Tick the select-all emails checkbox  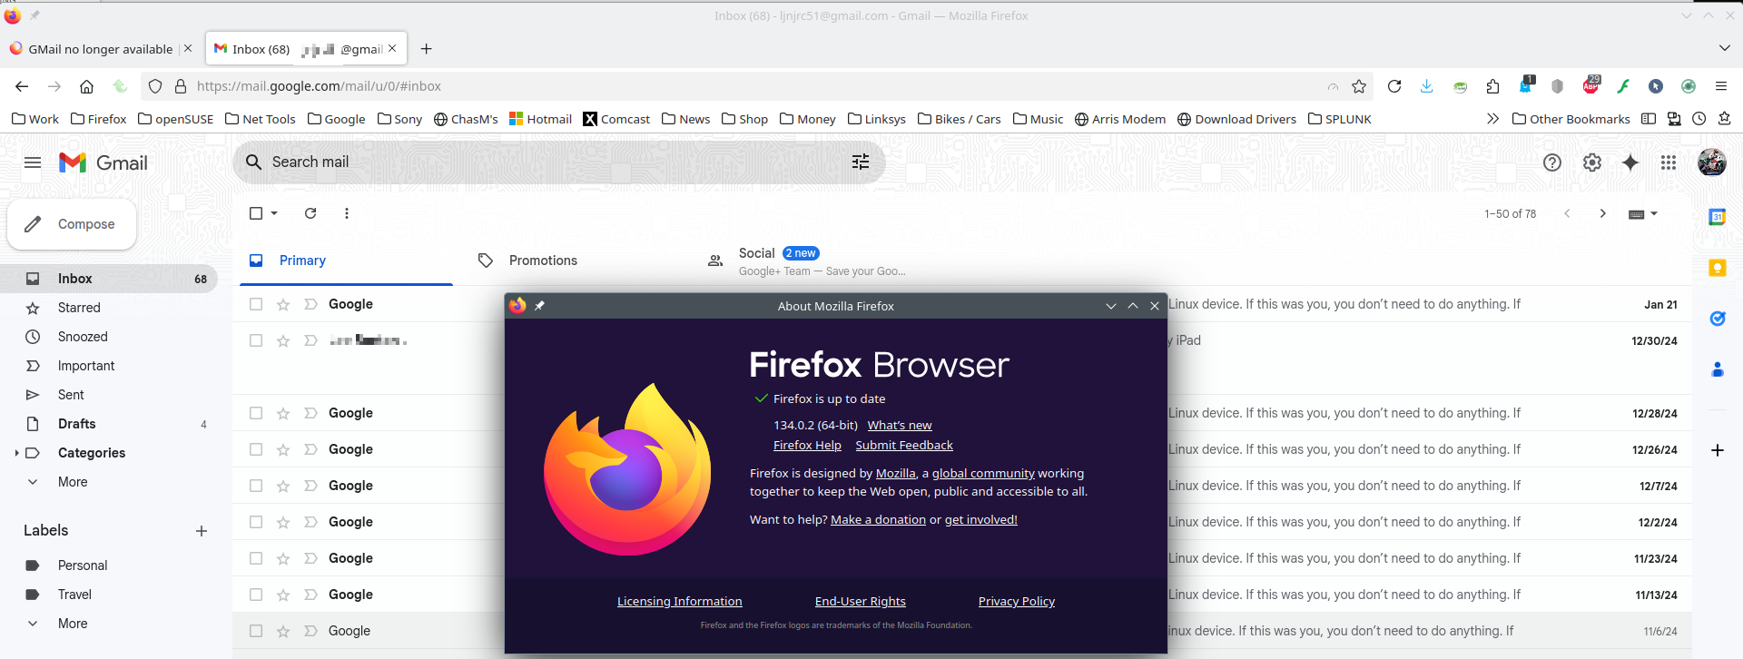pos(256,213)
